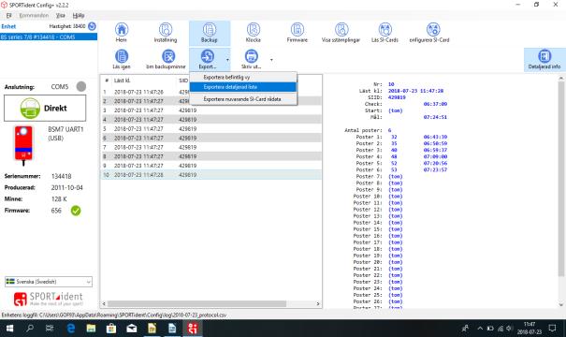The width and height of the screenshot is (566, 337).
Task: Go to the Hem home icon
Action: (x=122, y=30)
